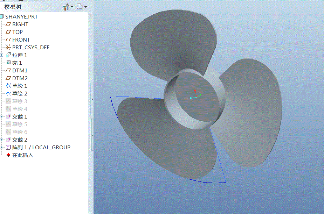
Task: Click the 模型树 panel title
Action: tap(13, 7)
